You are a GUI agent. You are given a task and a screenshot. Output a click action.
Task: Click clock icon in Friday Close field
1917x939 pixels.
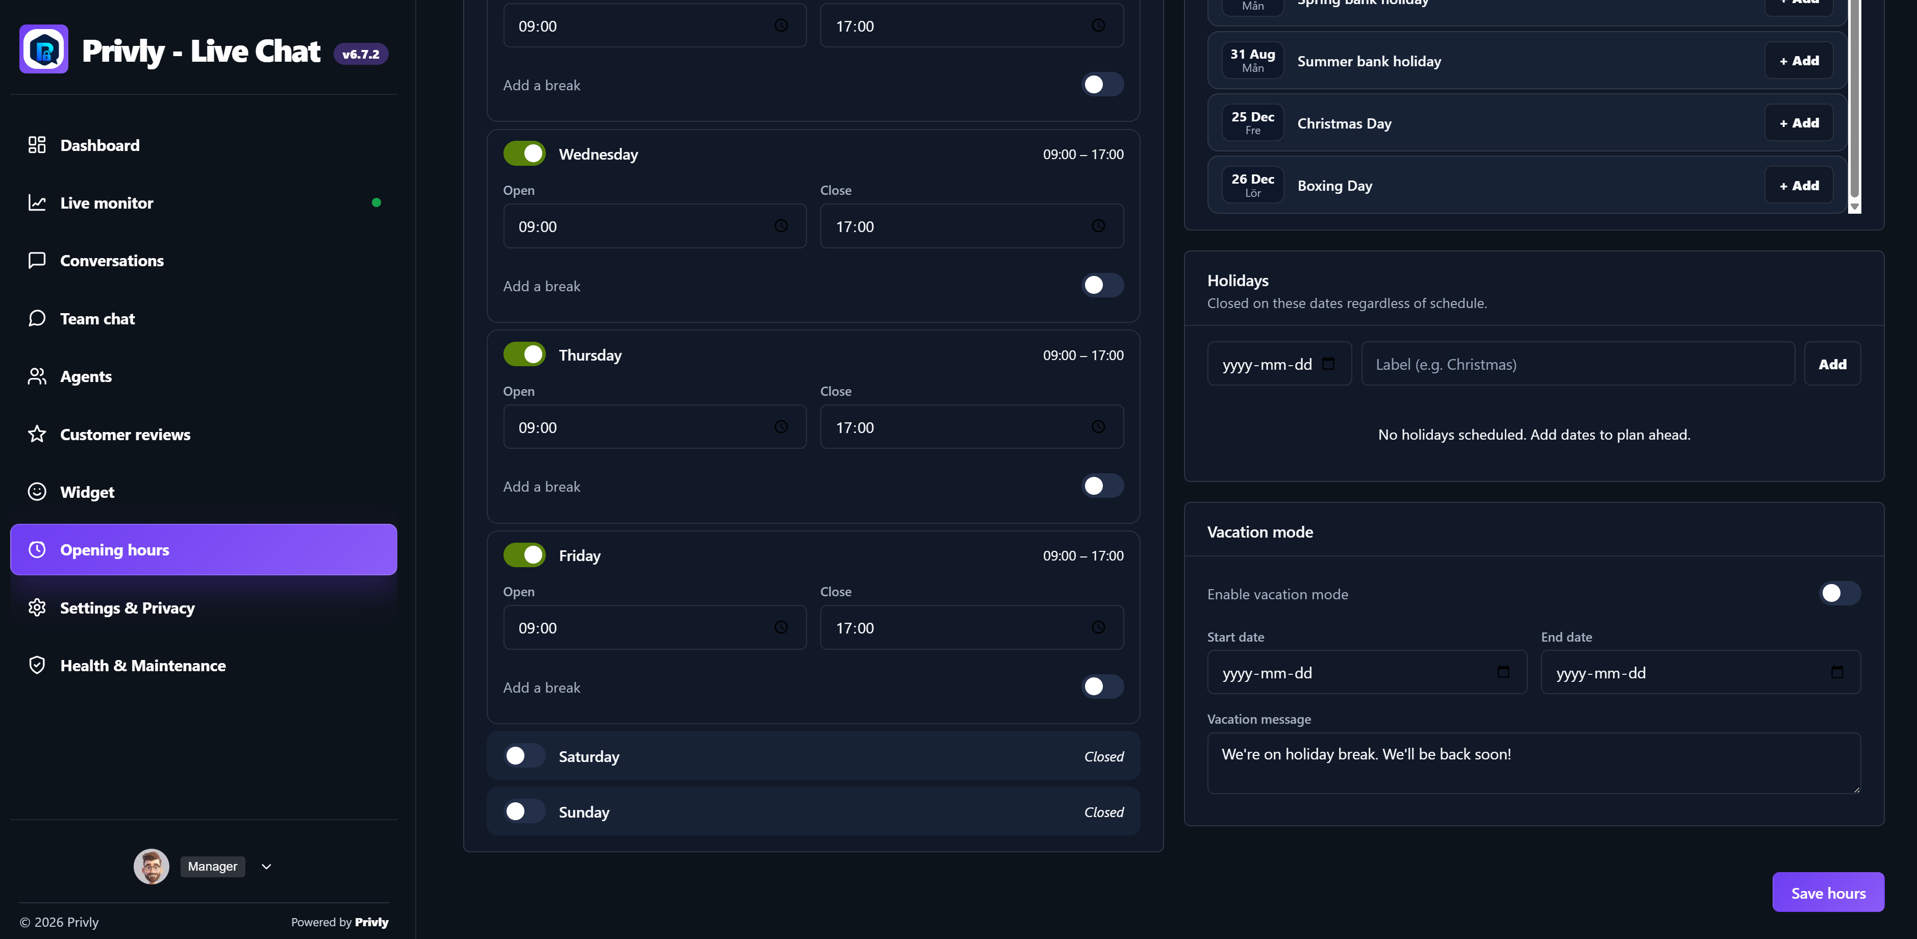coord(1098,627)
